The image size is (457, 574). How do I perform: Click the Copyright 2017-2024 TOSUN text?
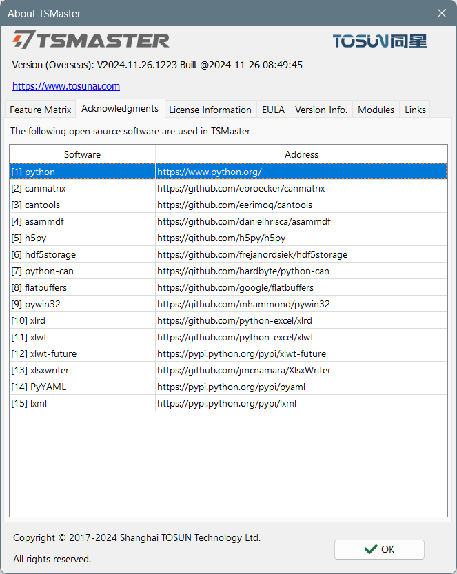136,537
